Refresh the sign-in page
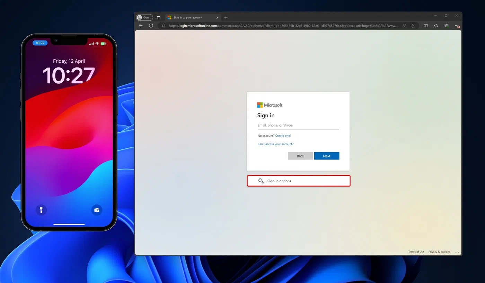 coord(151,26)
